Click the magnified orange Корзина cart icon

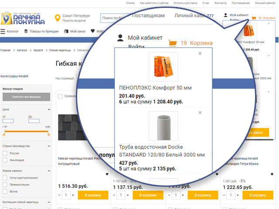pos(173,43)
